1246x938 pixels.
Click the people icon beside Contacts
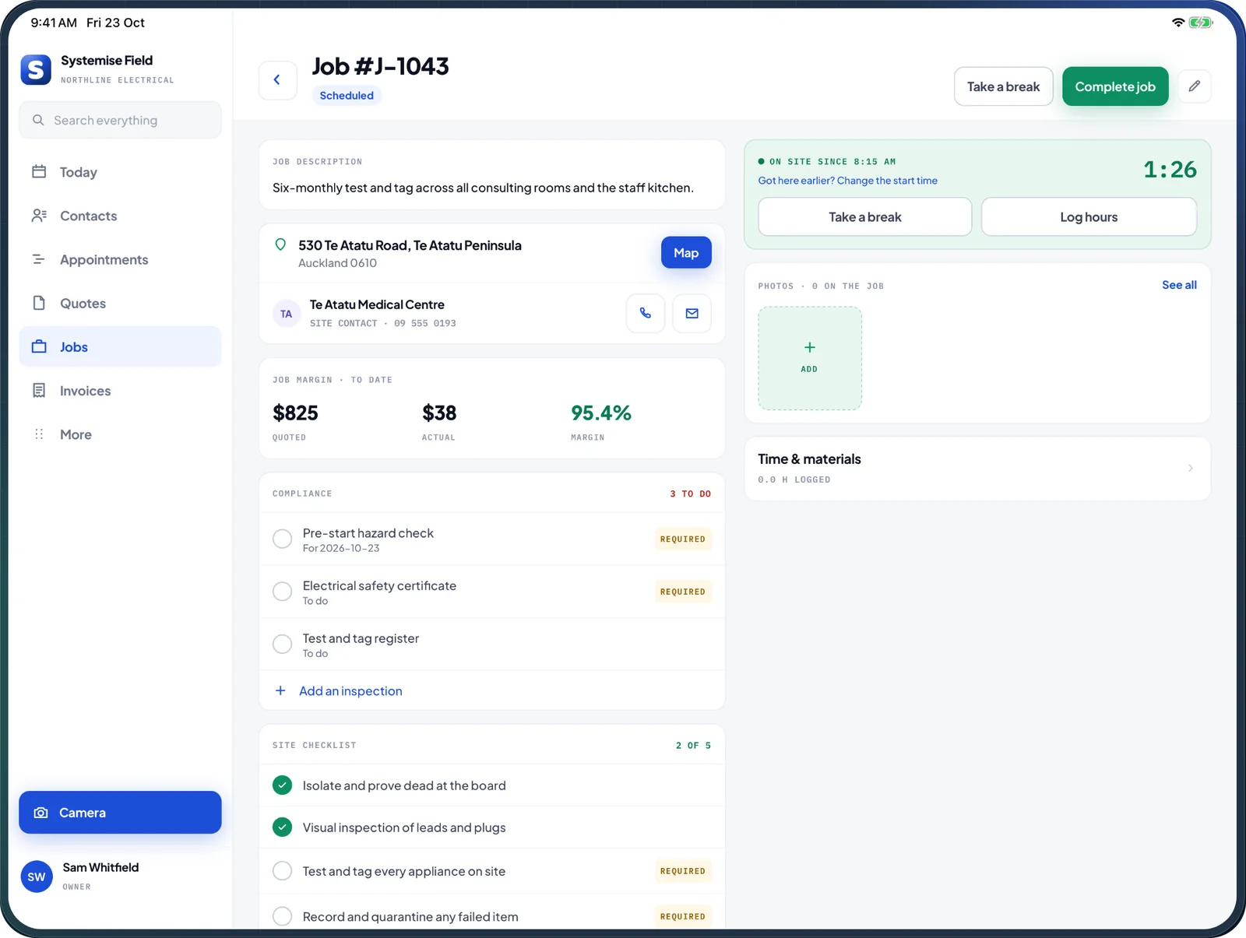(x=39, y=216)
